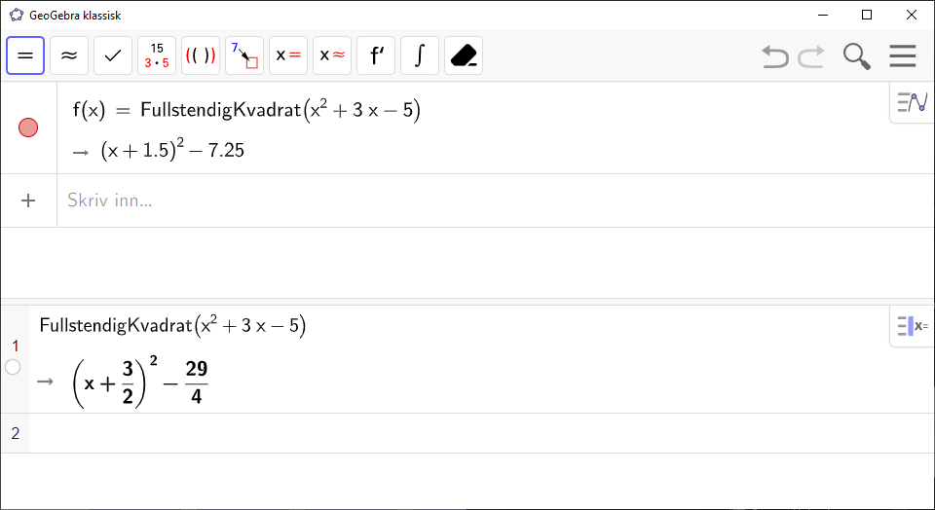Select the Evaluate (=) tool
This screenshot has width=935, height=510.
(25, 55)
